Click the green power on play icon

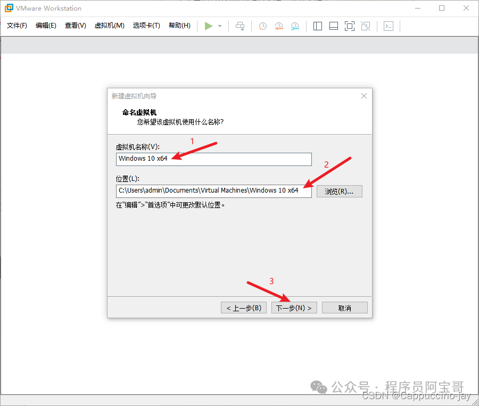click(208, 26)
